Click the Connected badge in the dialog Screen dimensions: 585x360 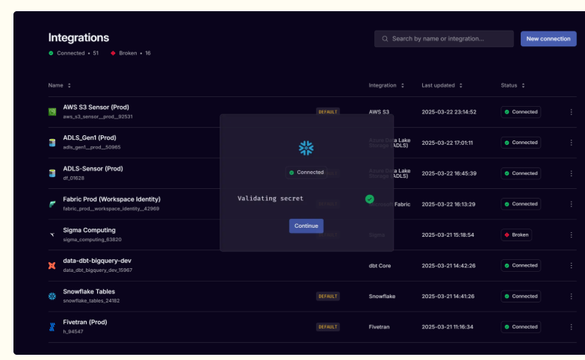(306, 173)
